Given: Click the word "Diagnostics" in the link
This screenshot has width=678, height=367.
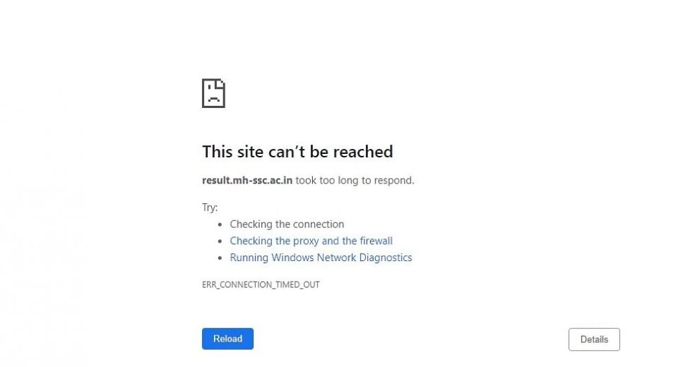Looking at the screenshot, I should coord(386,258).
